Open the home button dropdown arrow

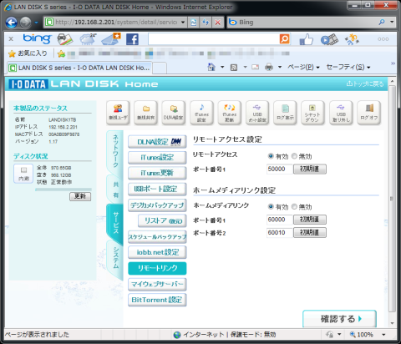pos(222,67)
